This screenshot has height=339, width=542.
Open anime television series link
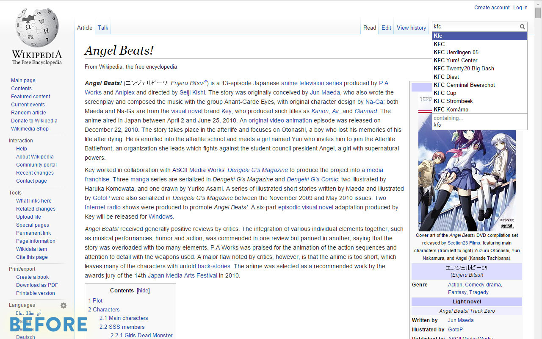(311, 83)
